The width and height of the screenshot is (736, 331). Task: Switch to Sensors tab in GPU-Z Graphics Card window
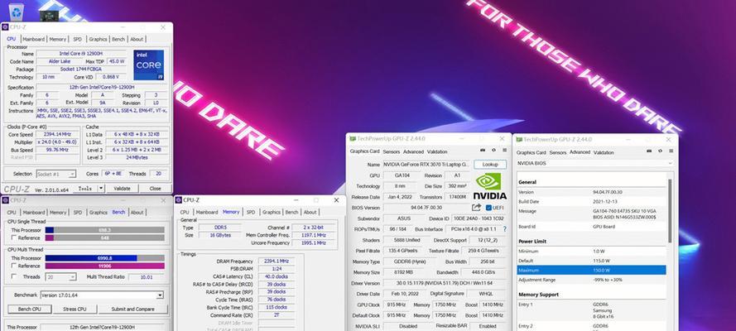click(391, 152)
